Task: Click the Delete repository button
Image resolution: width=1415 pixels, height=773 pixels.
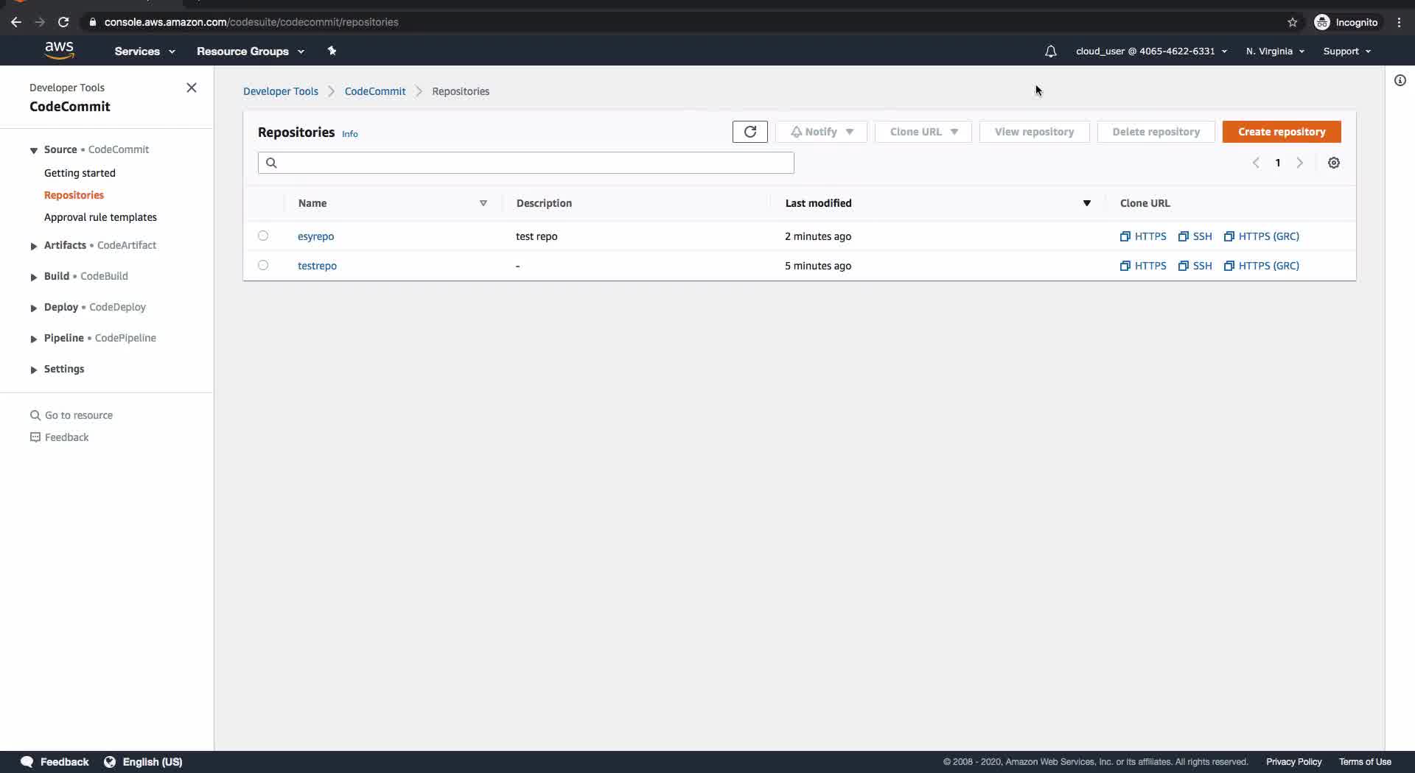Action: [x=1156, y=132]
